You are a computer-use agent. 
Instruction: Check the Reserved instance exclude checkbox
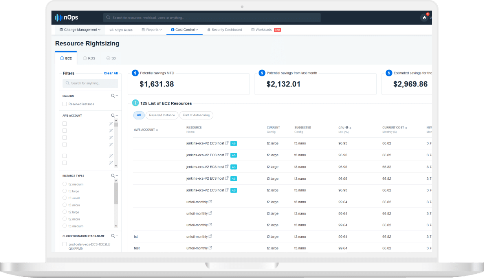pos(64,104)
